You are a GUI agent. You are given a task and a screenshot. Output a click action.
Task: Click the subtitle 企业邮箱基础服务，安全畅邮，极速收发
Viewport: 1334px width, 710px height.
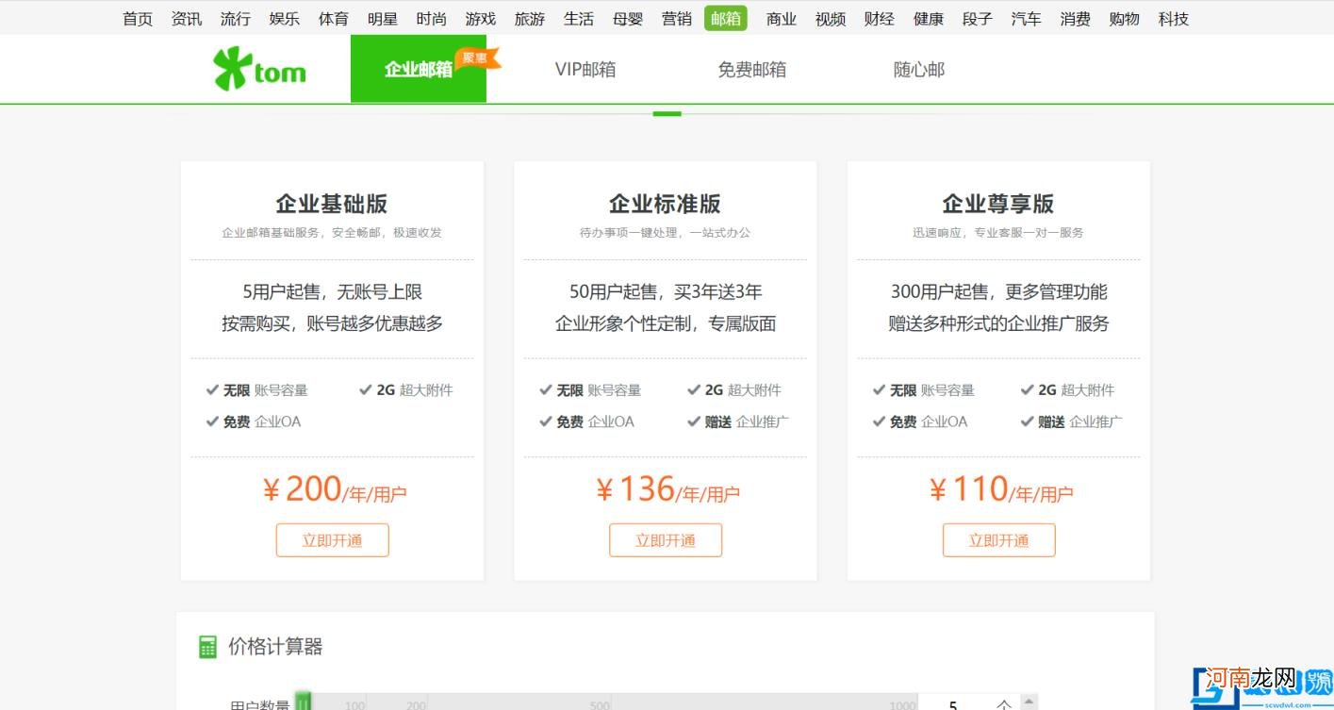pyautogui.click(x=332, y=232)
